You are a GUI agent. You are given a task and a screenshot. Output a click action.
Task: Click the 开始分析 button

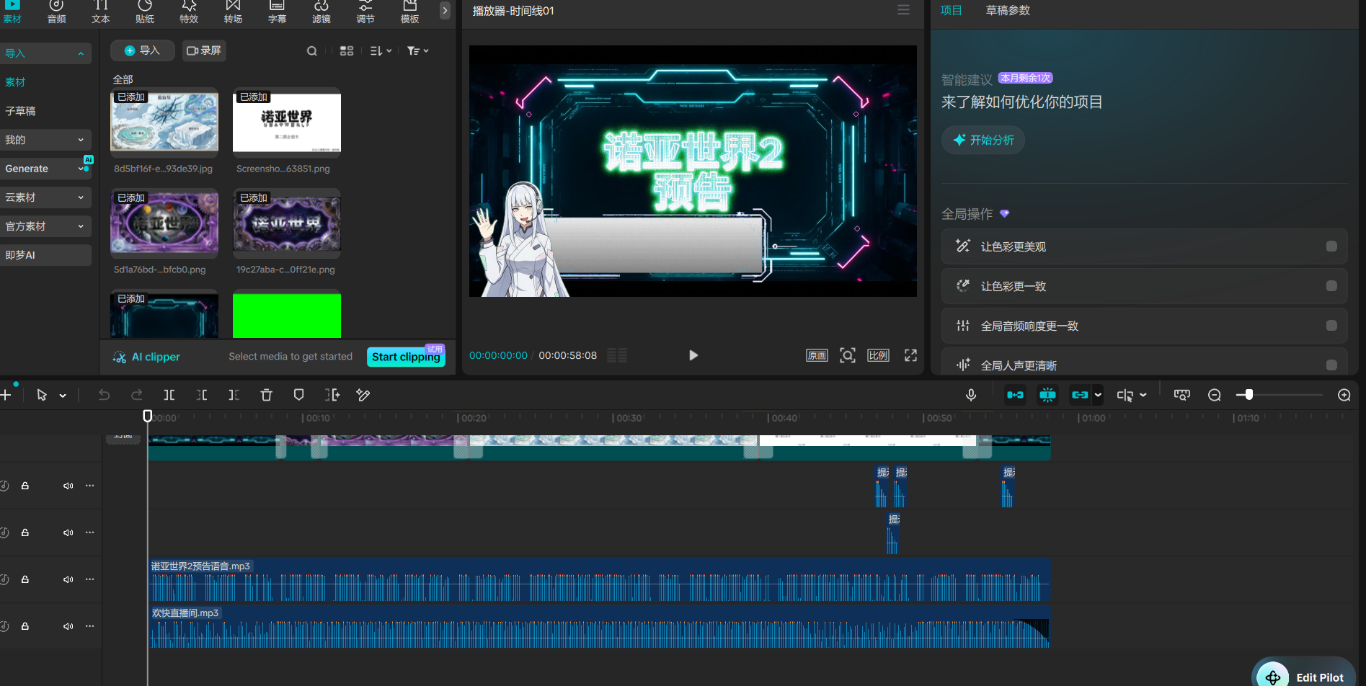point(983,140)
